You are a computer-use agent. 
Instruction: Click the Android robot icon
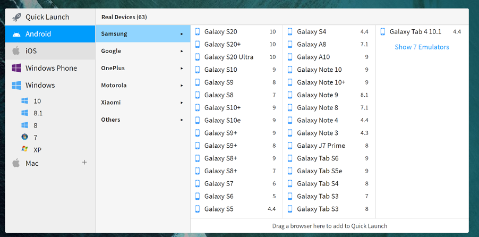tap(16, 34)
